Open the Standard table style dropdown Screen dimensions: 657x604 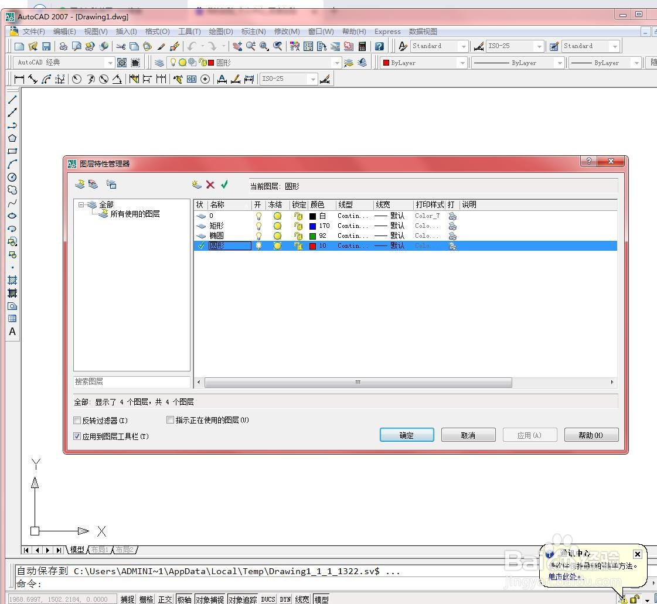(615, 46)
